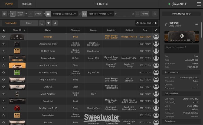The height and width of the screenshot is (125, 203).
Task: Open the Show All filter dropdown
Action: [19, 30]
